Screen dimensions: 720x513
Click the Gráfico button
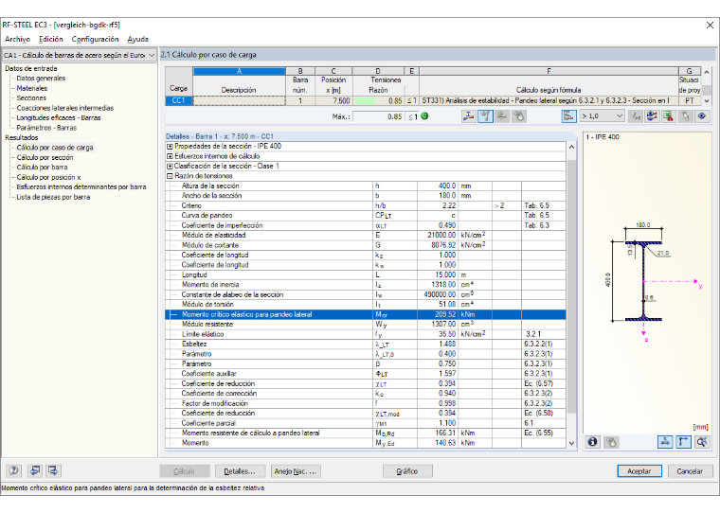[x=407, y=471]
